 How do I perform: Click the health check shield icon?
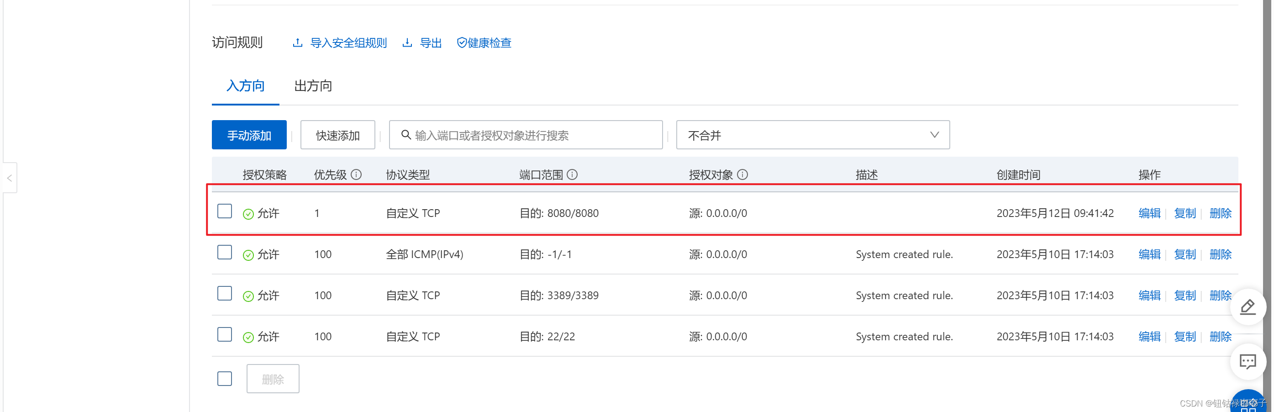(462, 42)
